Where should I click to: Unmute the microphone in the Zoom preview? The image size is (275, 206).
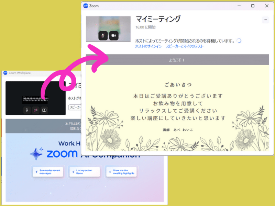[x=103, y=36]
